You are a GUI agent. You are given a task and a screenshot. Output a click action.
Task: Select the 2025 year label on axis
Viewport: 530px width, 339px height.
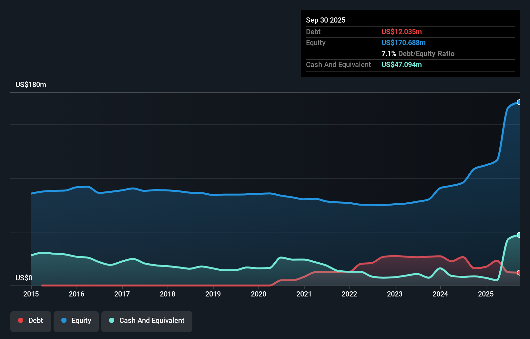click(x=486, y=294)
